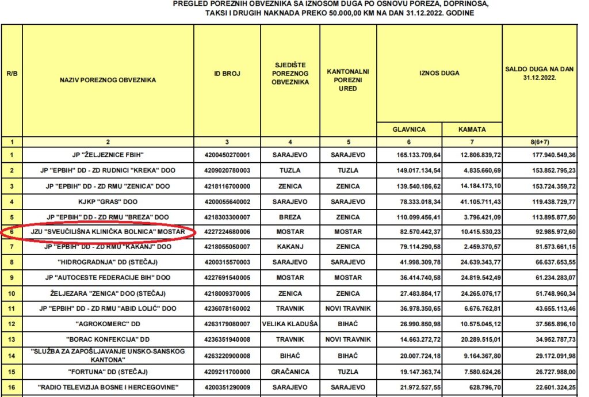The height and width of the screenshot is (397, 589).
Task: Select the '"BORAC KONFEKCIJA" DD' name cell
Action: [108, 339]
